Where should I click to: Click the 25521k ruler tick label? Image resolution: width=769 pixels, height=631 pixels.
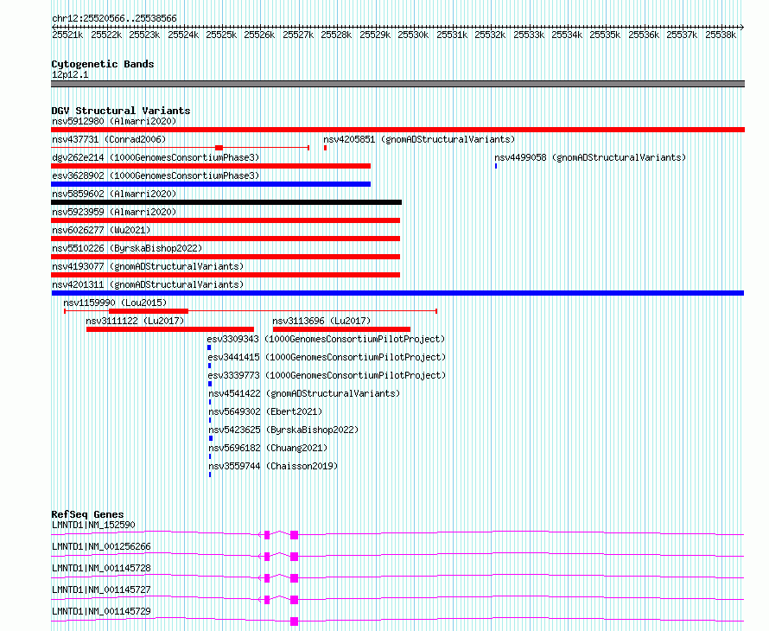[x=67, y=35]
